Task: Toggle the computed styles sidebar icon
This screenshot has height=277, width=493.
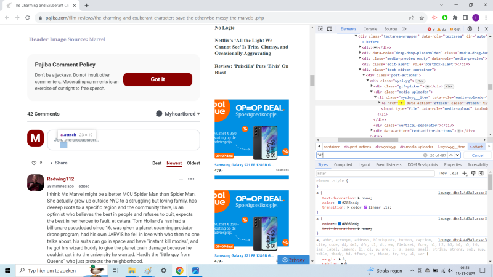Action: (x=481, y=174)
